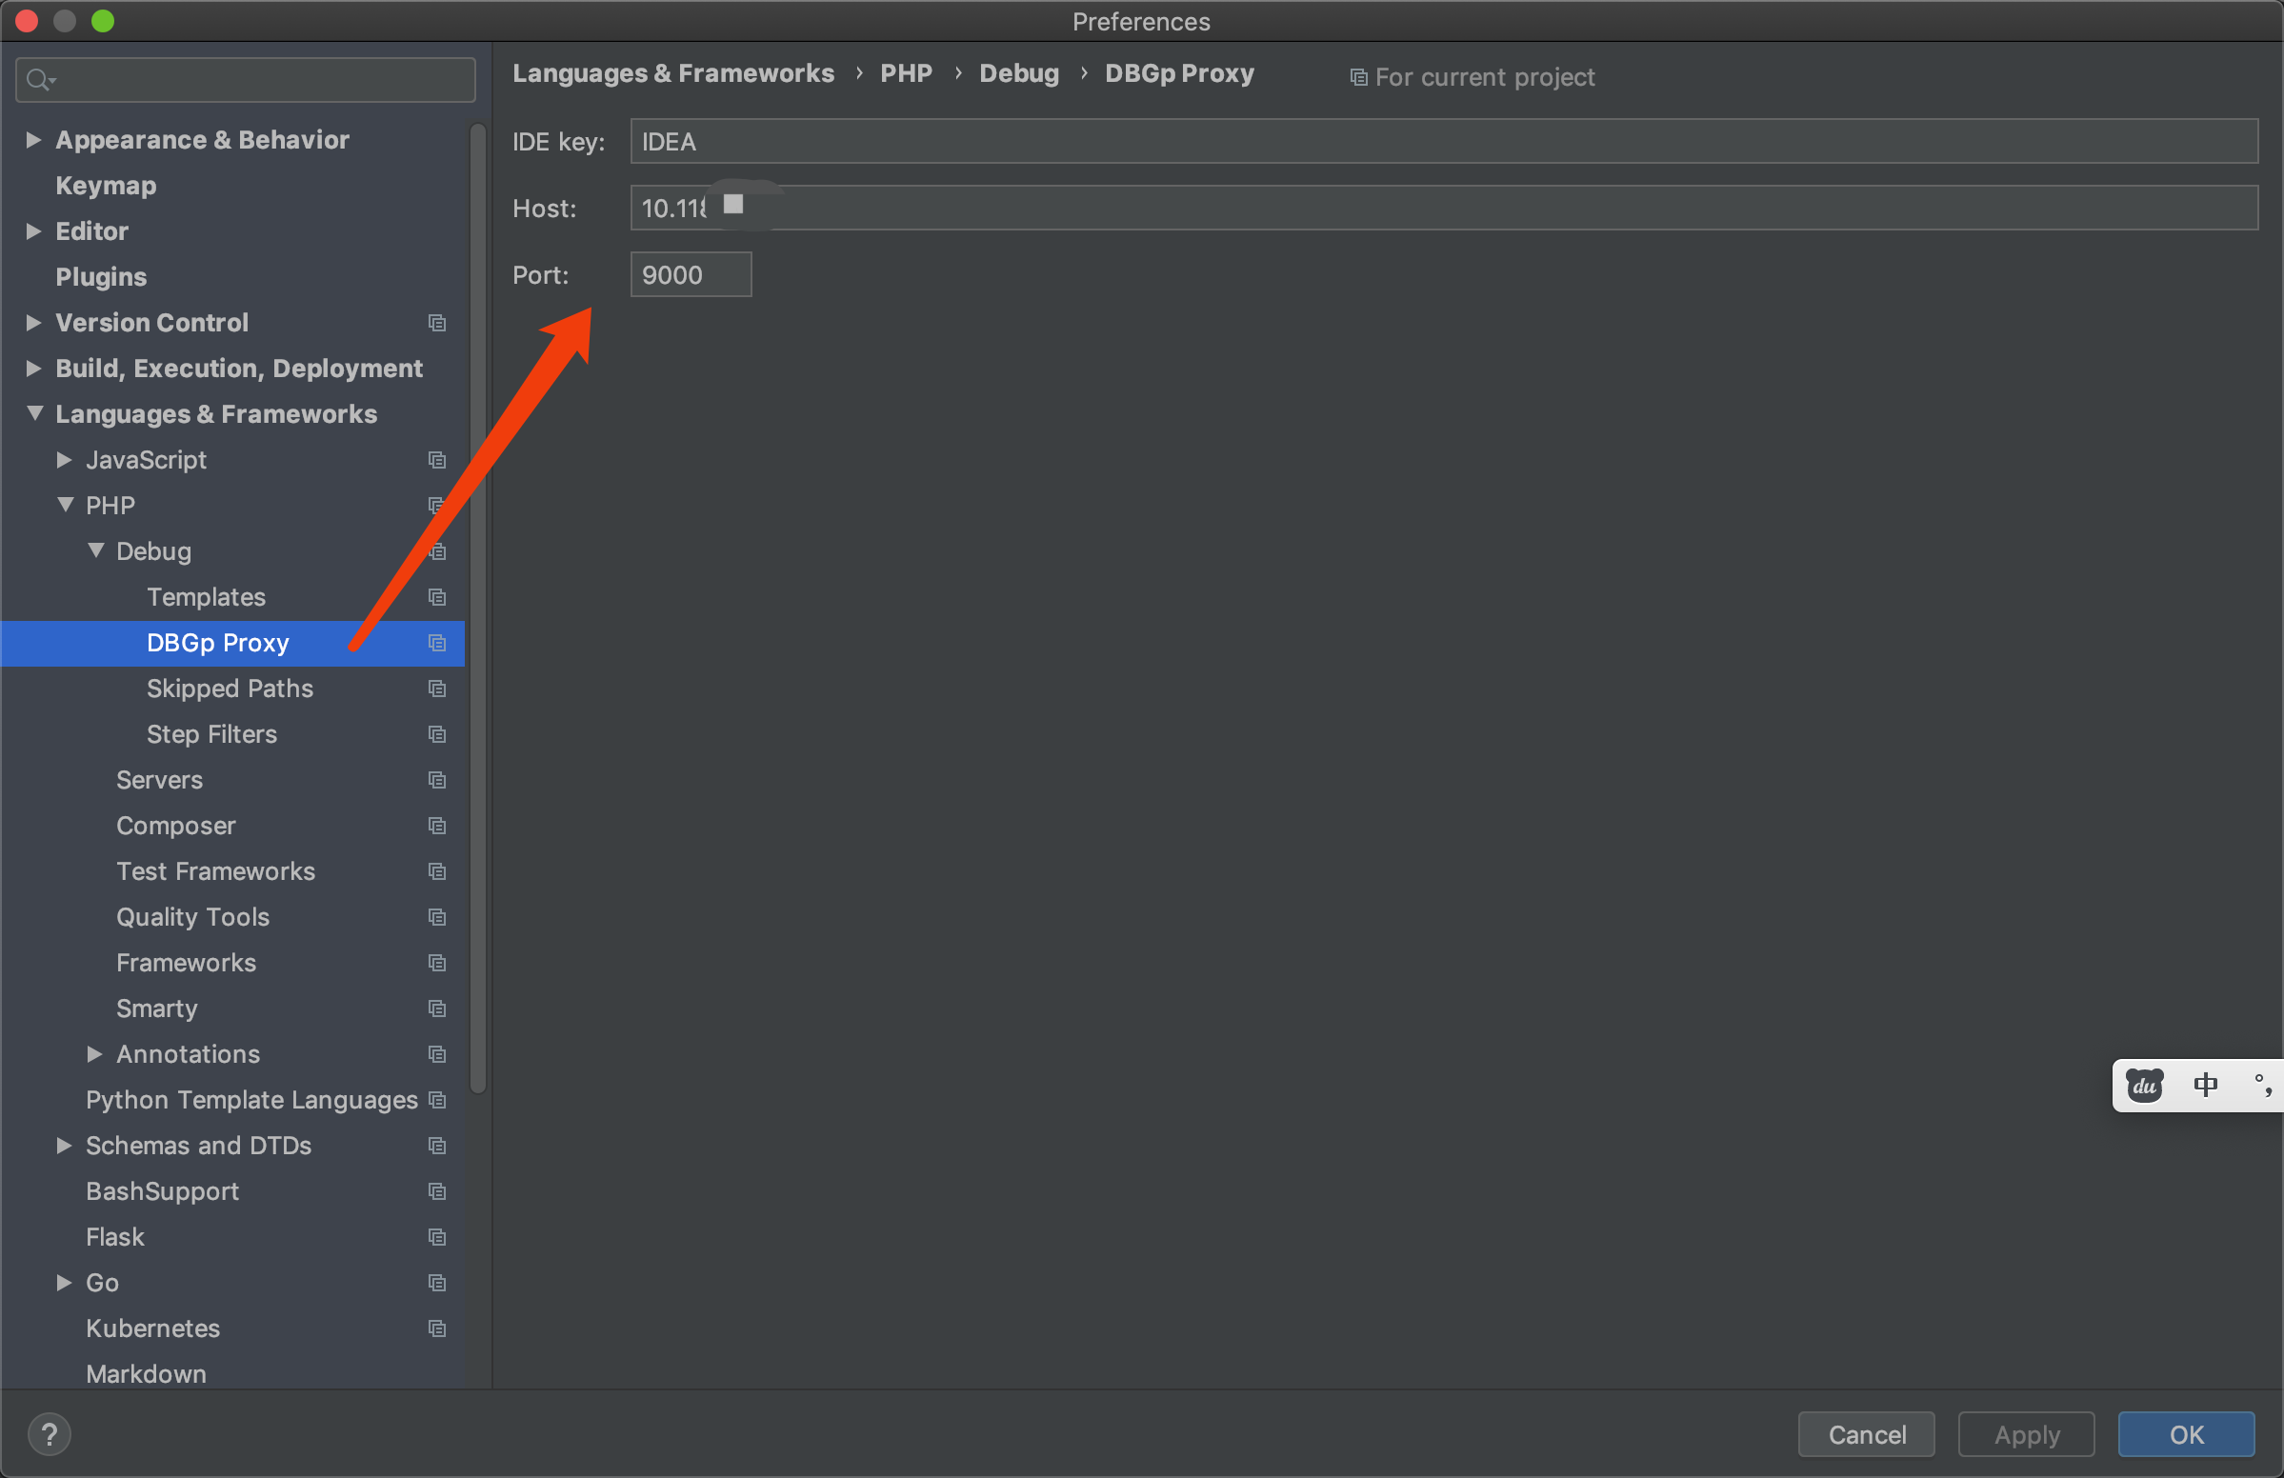Confirm with the OK button
This screenshot has height=1478, width=2284.
(2185, 1435)
